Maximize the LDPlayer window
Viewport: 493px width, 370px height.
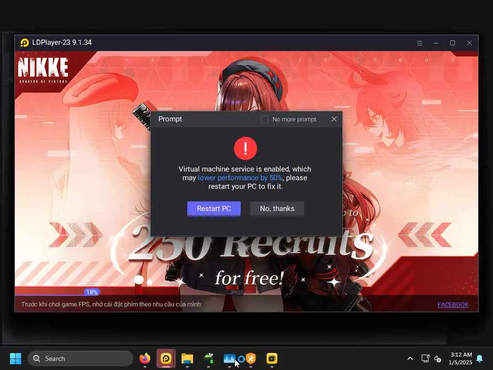tap(453, 43)
